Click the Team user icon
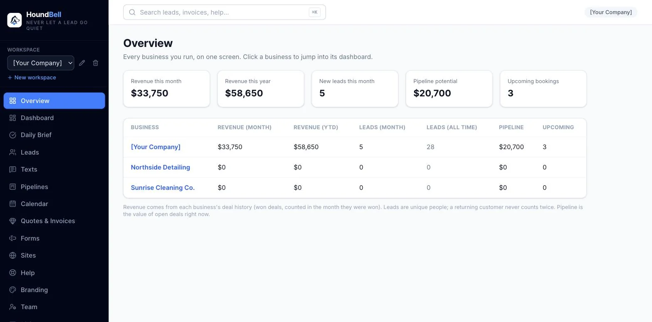Screen dimensions: 652x322 pyautogui.click(x=13, y=307)
